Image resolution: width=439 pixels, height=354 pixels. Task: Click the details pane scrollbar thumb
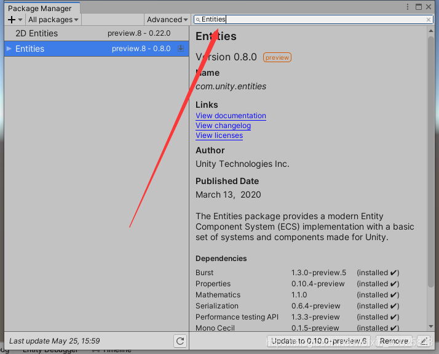click(431, 162)
